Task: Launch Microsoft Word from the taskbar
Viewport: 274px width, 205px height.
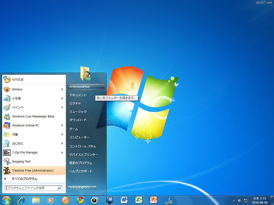Action: pos(124,200)
